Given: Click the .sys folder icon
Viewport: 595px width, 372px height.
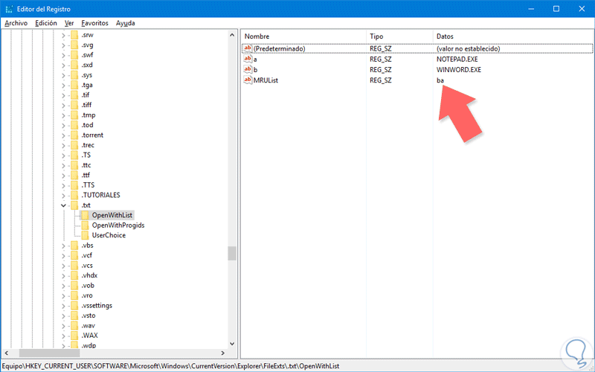Looking at the screenshot, I should (74, 75).
